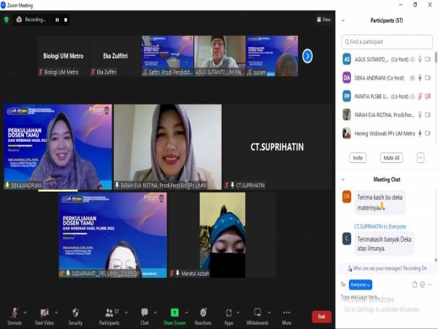Click the file attachment icon in chat

coord(414,284)
